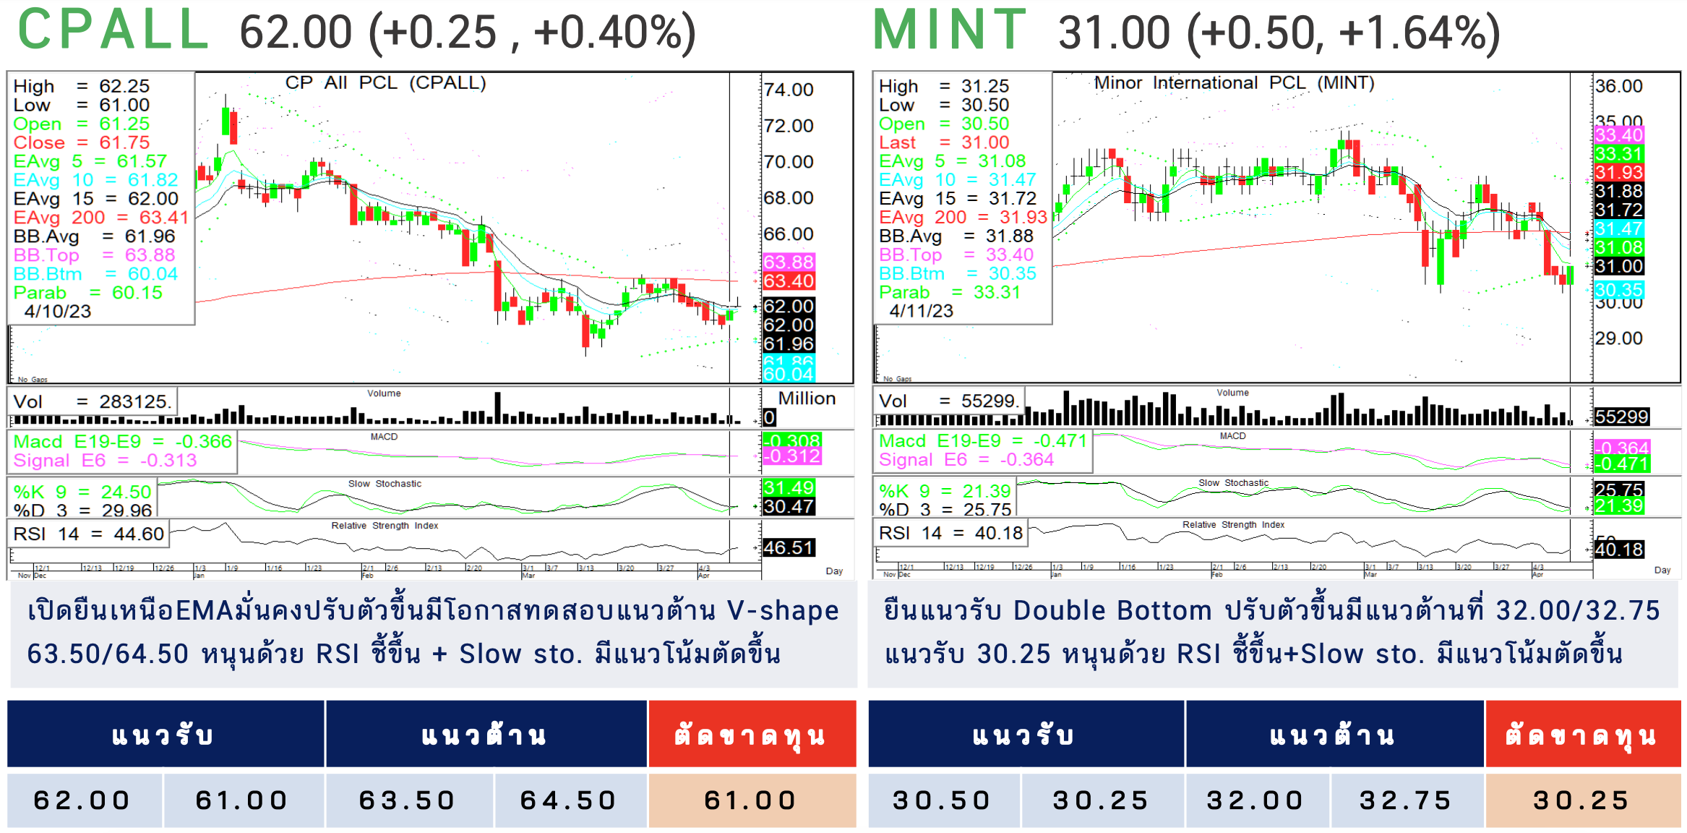This screenshot has height=833, width=1687.
Task: Select the chart title CP All PCL (CPALL)
Action: coord(385,82)
